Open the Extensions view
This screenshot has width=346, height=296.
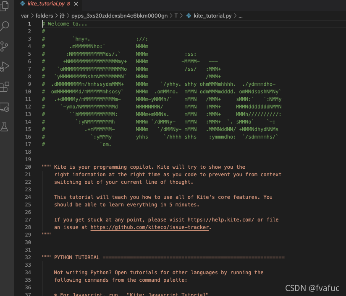pyautogui.click(x=5, y=87)
